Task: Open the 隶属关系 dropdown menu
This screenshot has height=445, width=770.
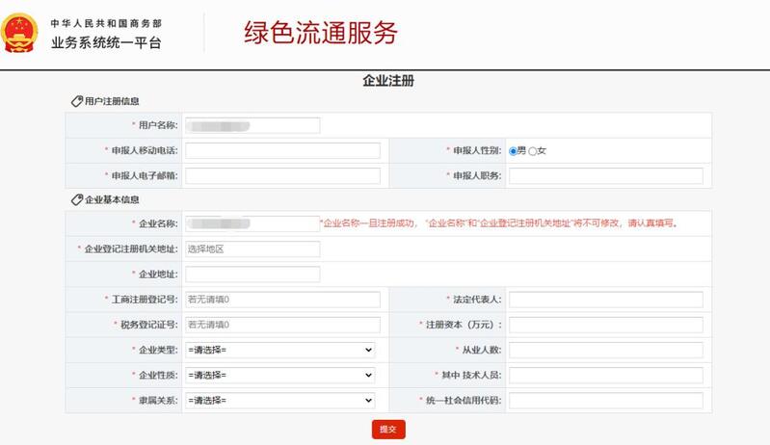Action: pos(279,400)
